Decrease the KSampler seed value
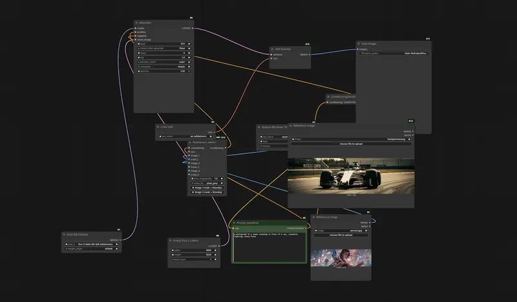 coord(139,43)
